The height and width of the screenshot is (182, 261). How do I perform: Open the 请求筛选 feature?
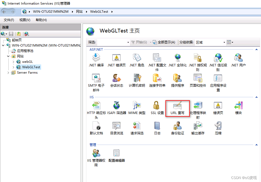[137, 128]
